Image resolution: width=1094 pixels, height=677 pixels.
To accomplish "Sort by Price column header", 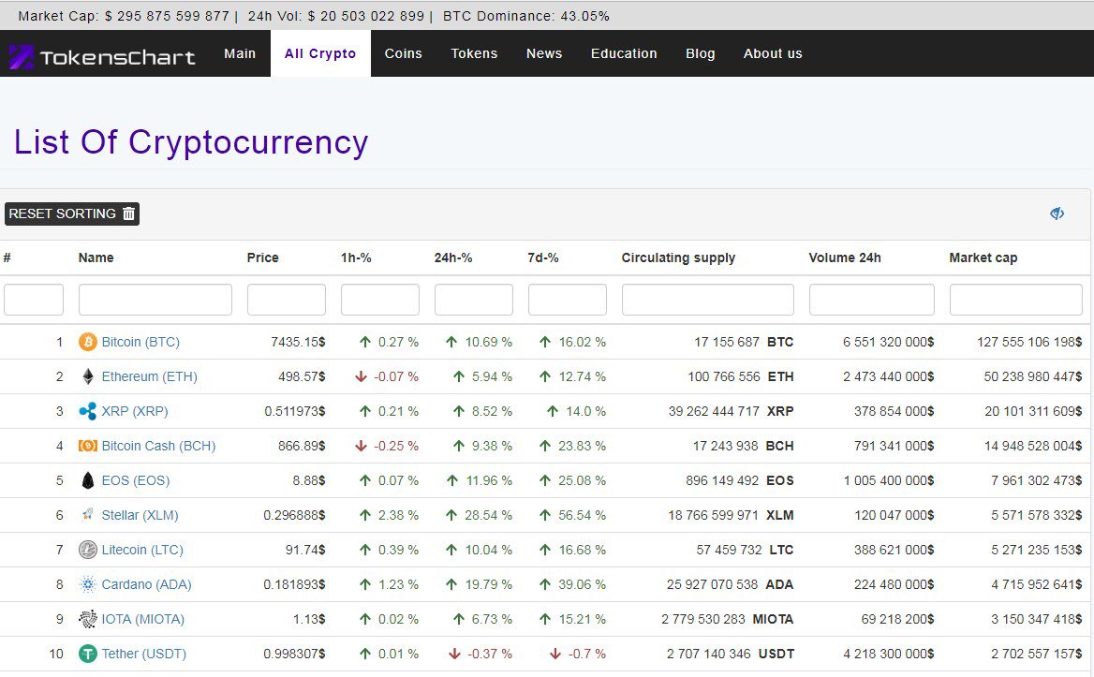I will pos(262,258).
